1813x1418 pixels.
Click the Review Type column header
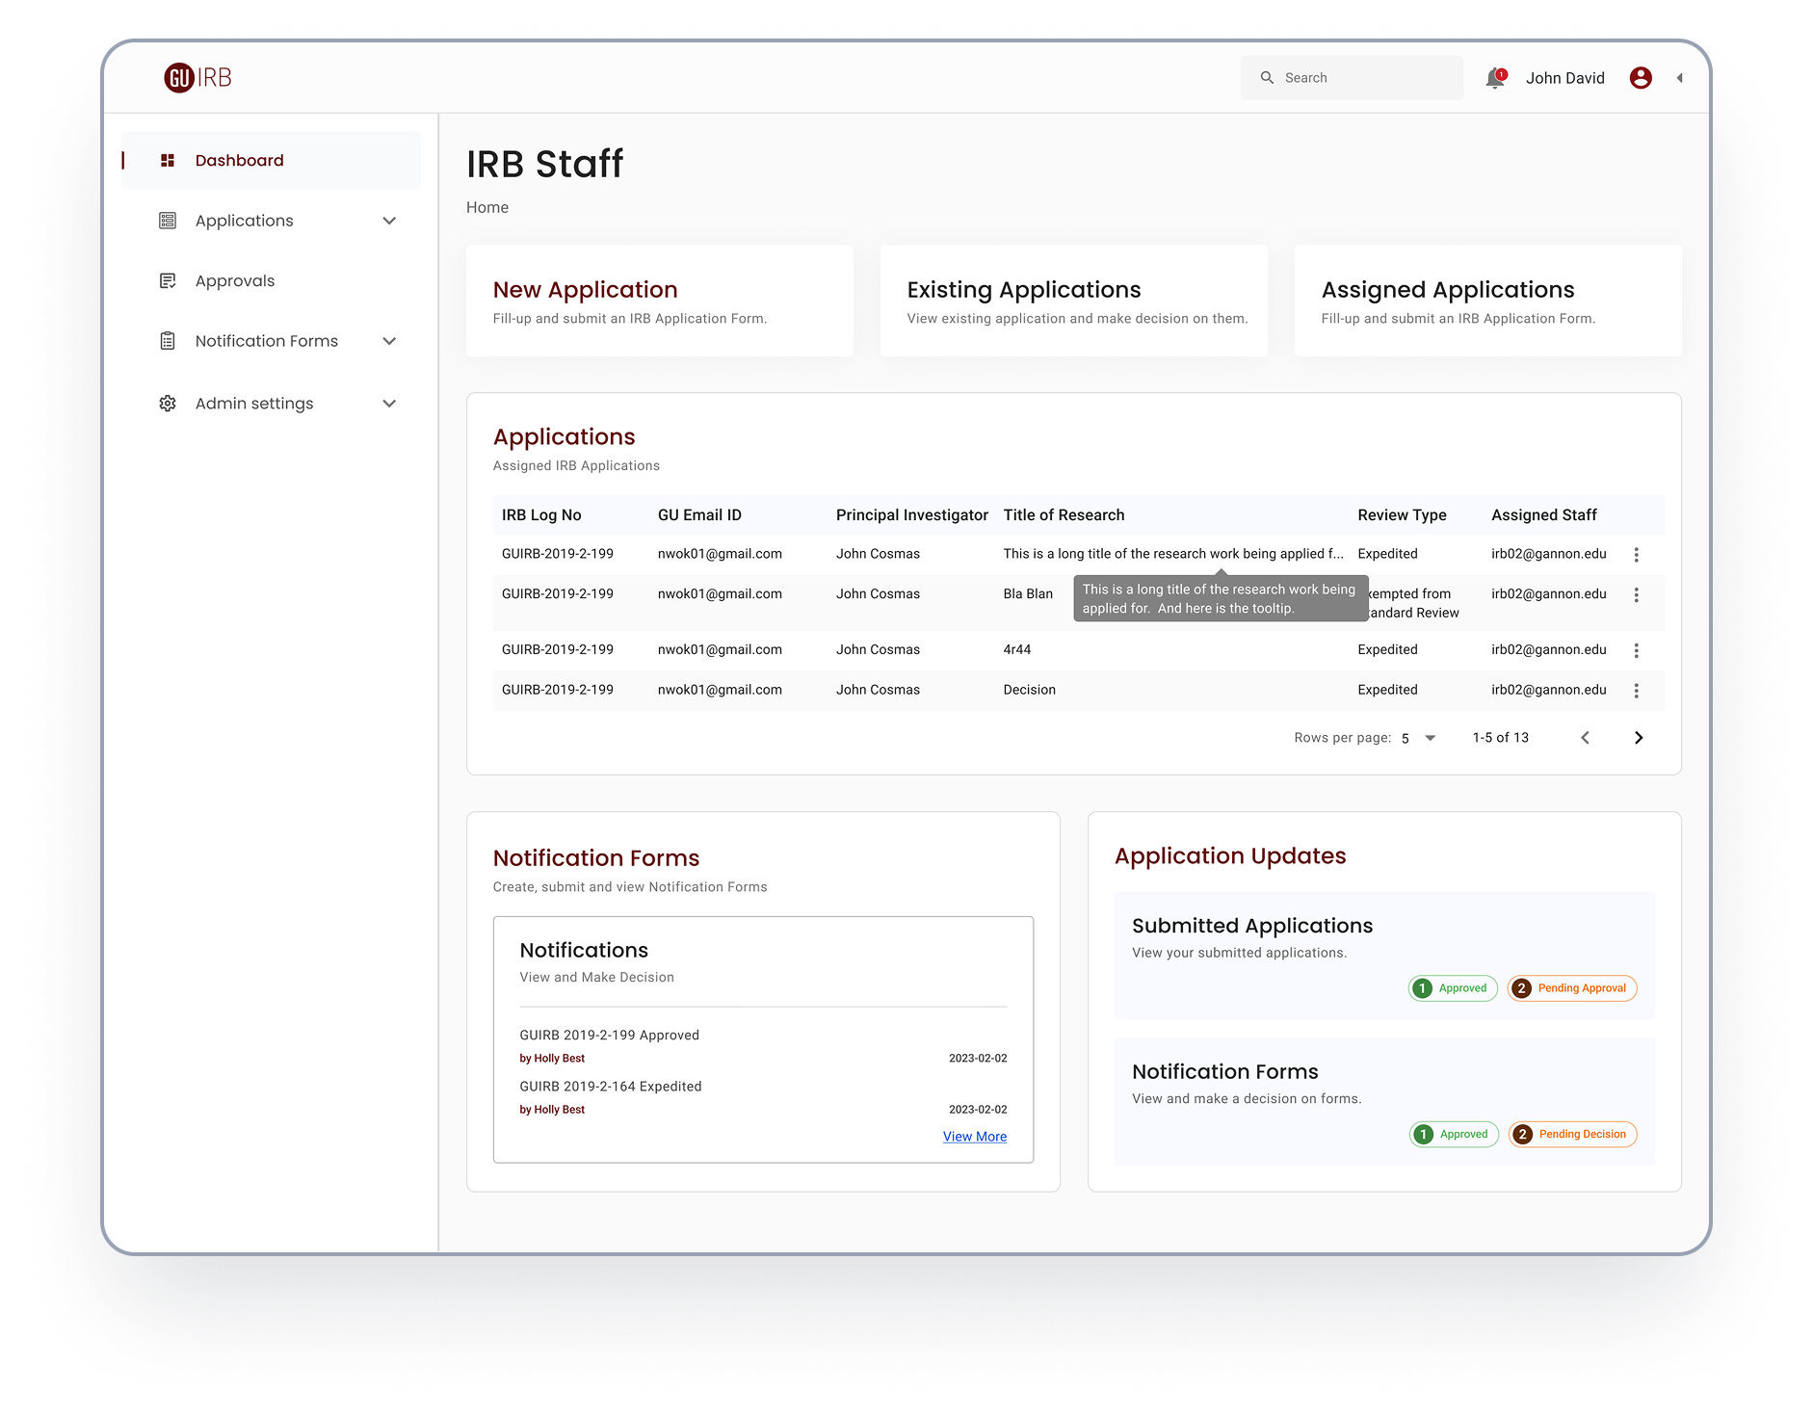tap(1402, 515)
